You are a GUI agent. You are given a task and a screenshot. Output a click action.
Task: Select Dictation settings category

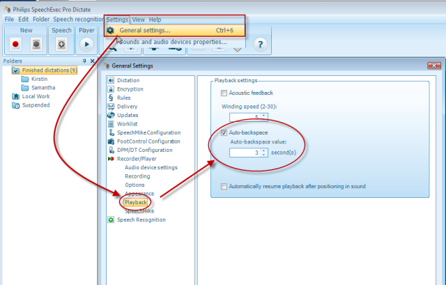click(x=128, y=81)
